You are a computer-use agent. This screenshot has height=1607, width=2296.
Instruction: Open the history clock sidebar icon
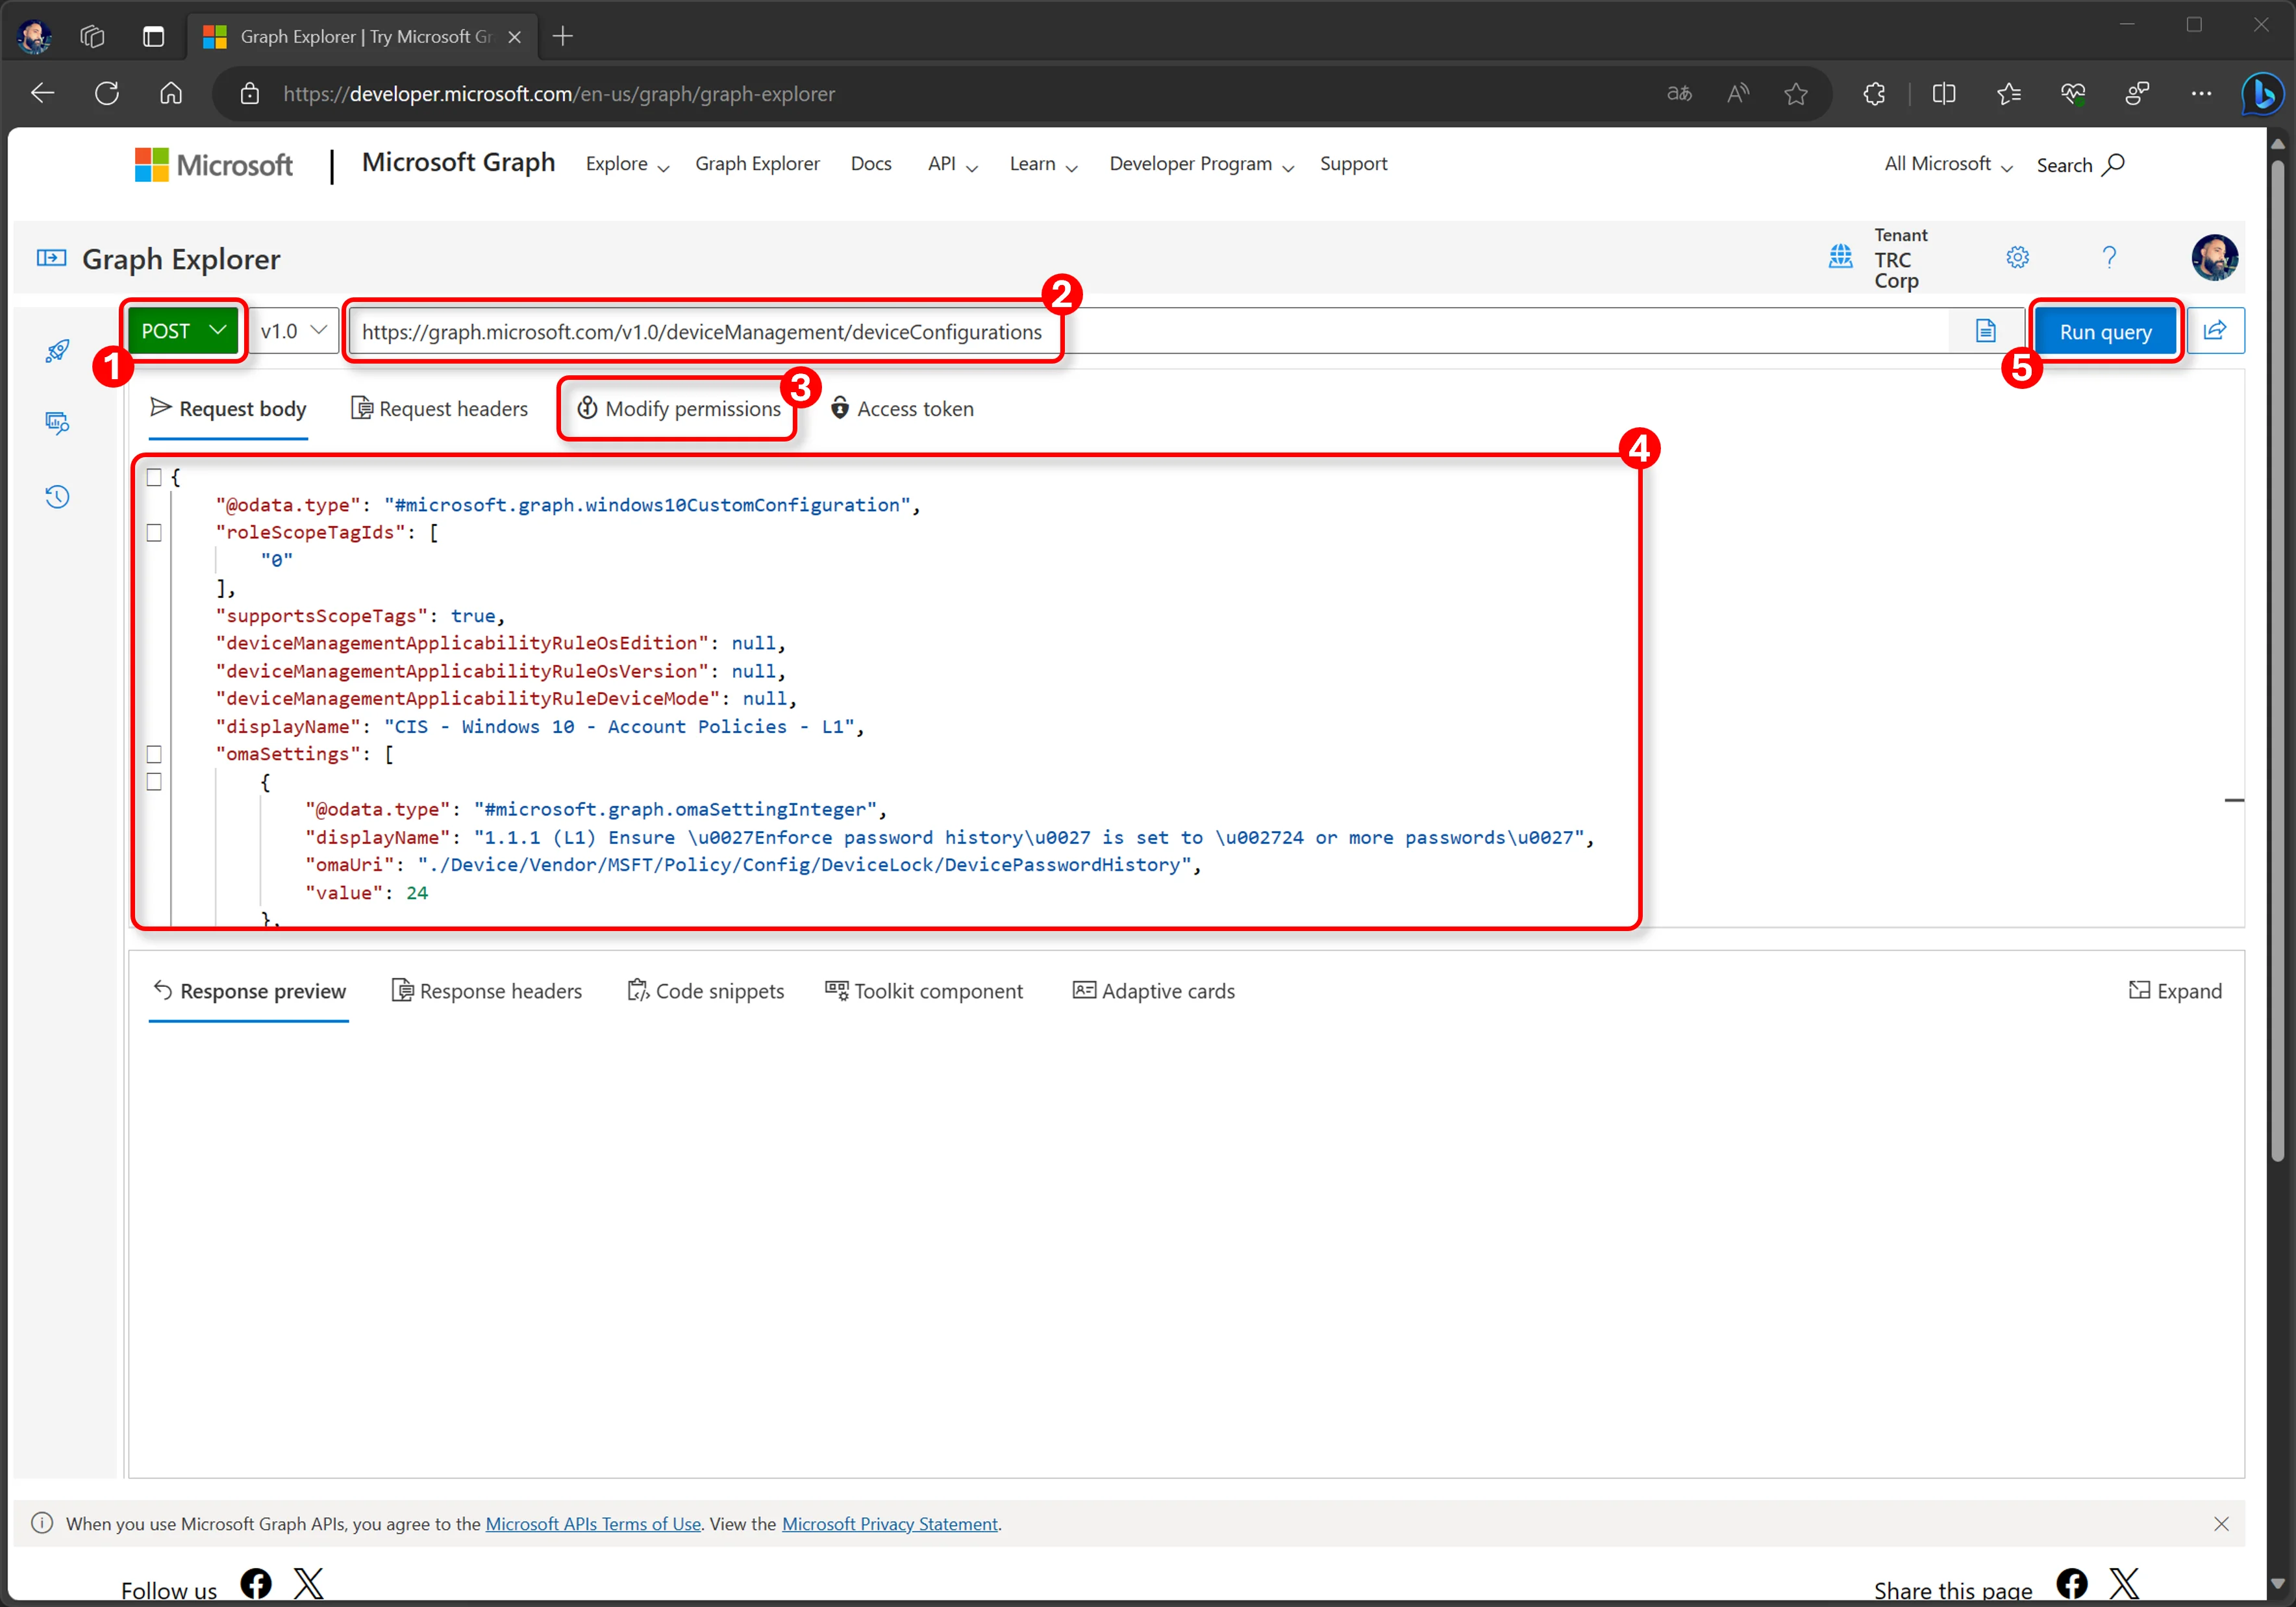point(57,497)
